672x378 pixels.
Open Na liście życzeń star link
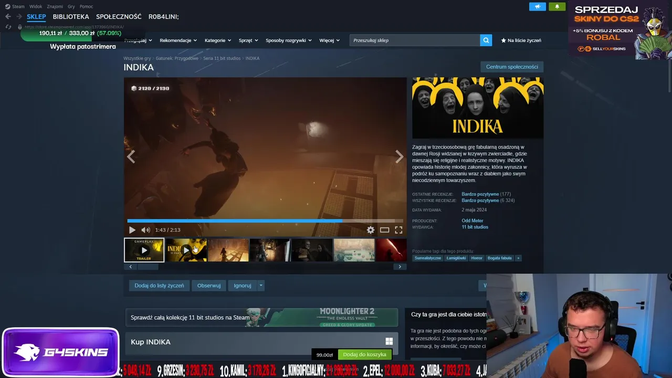(x=521, y=40)
